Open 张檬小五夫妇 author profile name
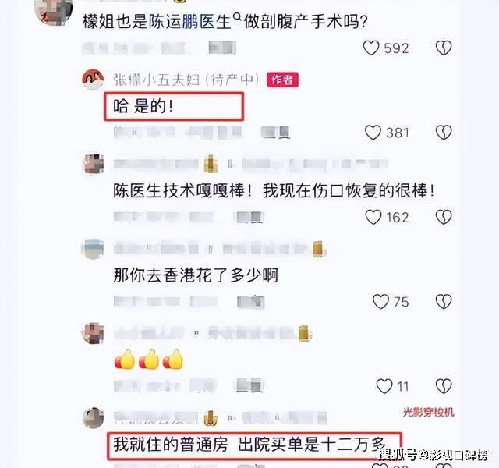The height and width of the screenshot is (468, 499). 186,80
